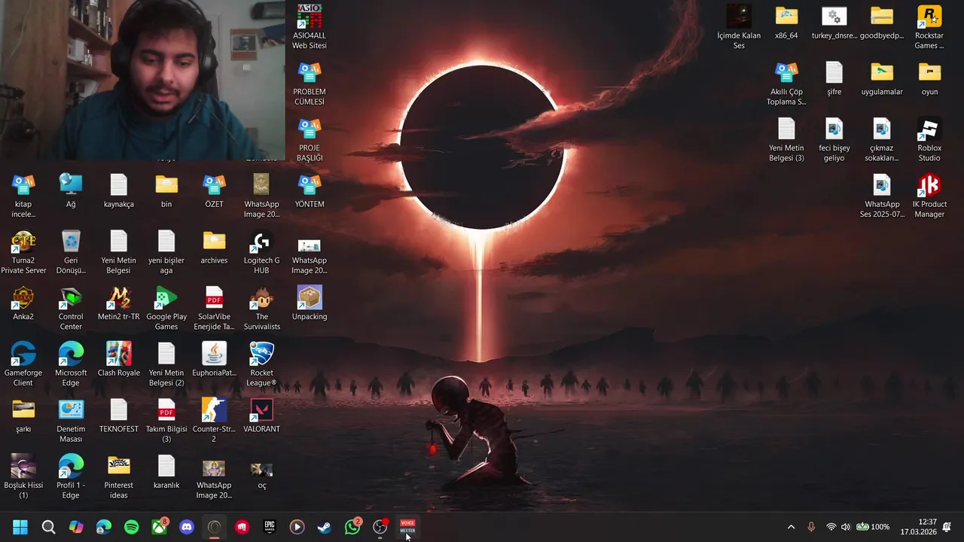The width and height of the screenshot is (964, 542).
Task: Open çıkmaz sokakları audio file
Action: 882,139
